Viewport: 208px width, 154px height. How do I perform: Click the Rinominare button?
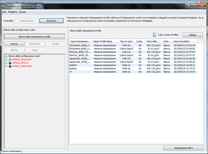click(35, 44)
